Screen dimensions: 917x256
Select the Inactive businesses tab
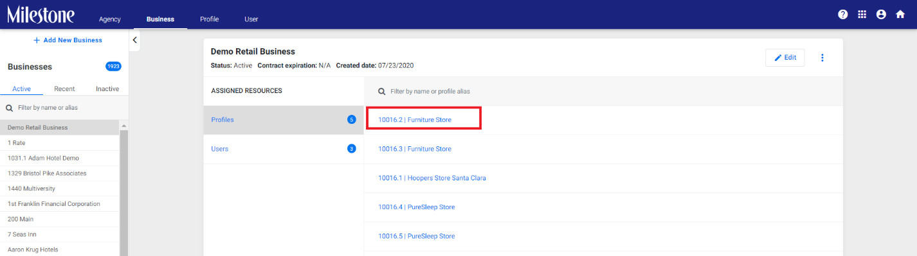pyautogui.click(x=107, y=89)
